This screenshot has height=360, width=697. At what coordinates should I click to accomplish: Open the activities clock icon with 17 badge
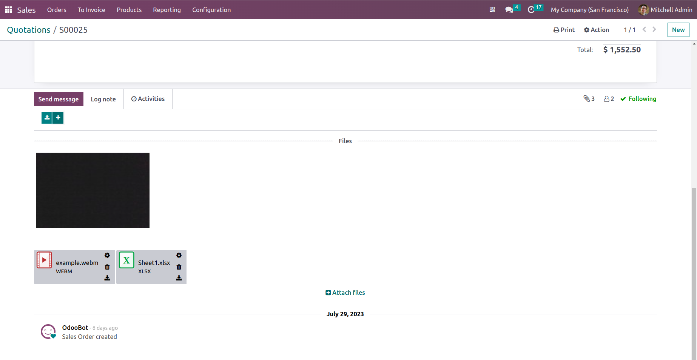point(535,9)
